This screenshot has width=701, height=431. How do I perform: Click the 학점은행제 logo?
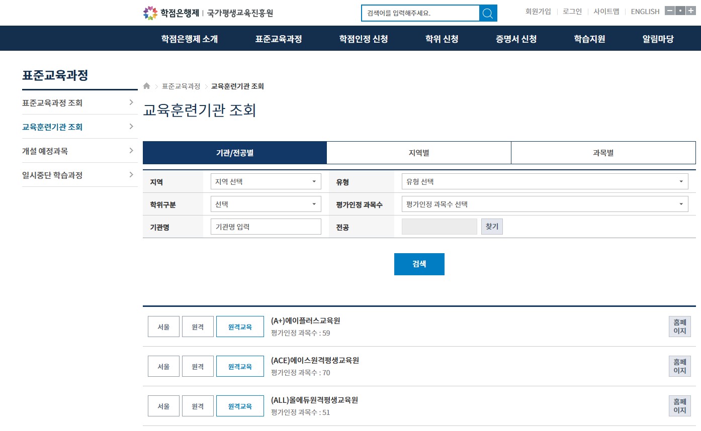pyautogui.click(x=171, y=13)
